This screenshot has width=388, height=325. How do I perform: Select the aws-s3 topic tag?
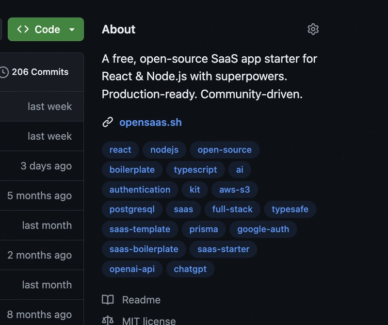pos(235,189)
